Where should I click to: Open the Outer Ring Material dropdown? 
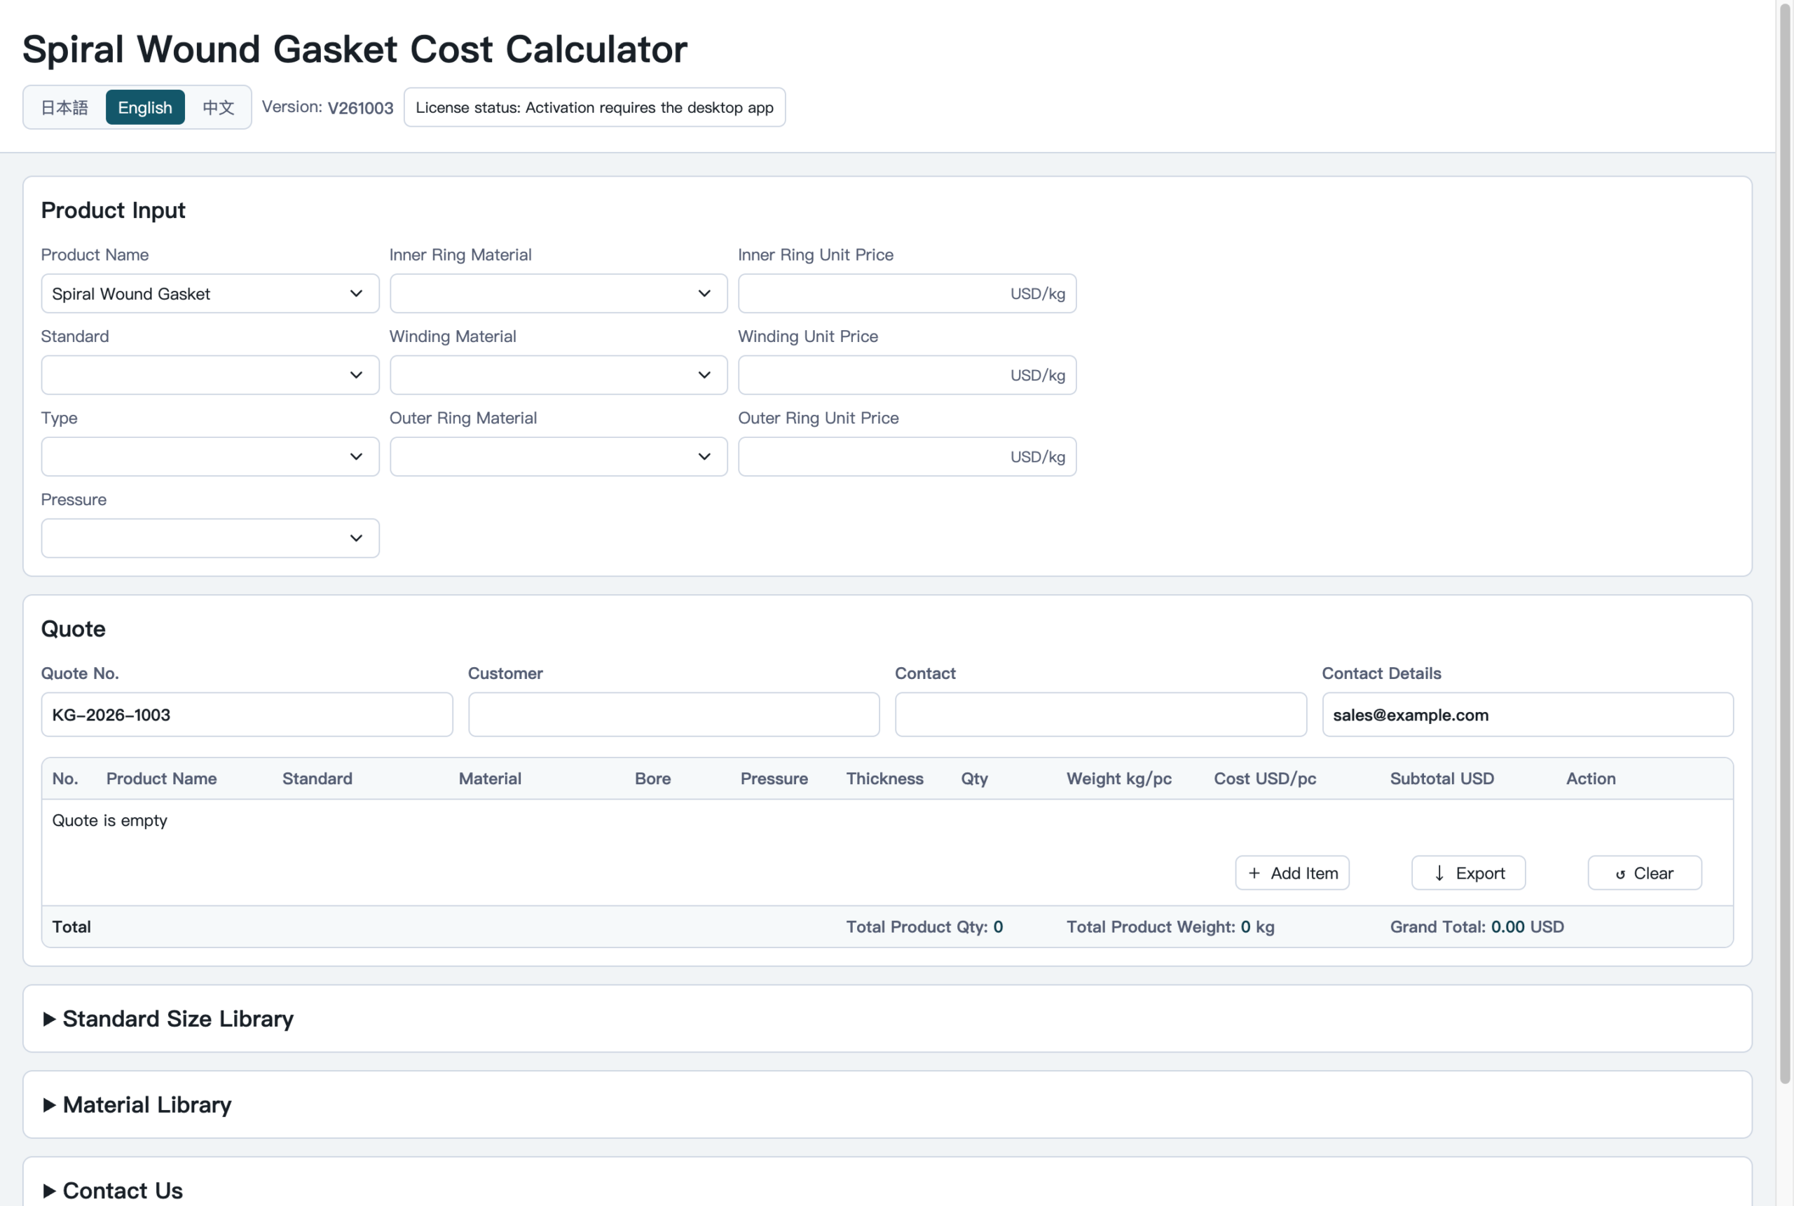tap(559, 457)
